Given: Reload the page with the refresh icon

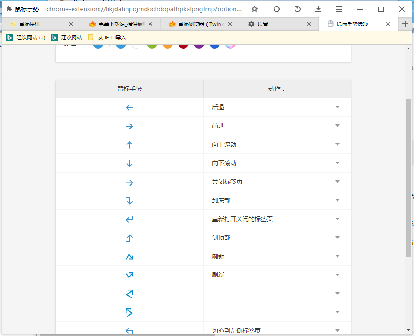Looking at the screenshot, I should click(x=277, y=9).
